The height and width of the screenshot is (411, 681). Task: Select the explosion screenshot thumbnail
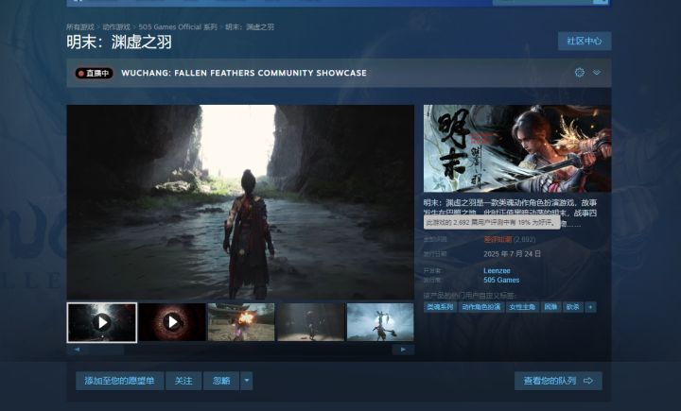[241, 322]
